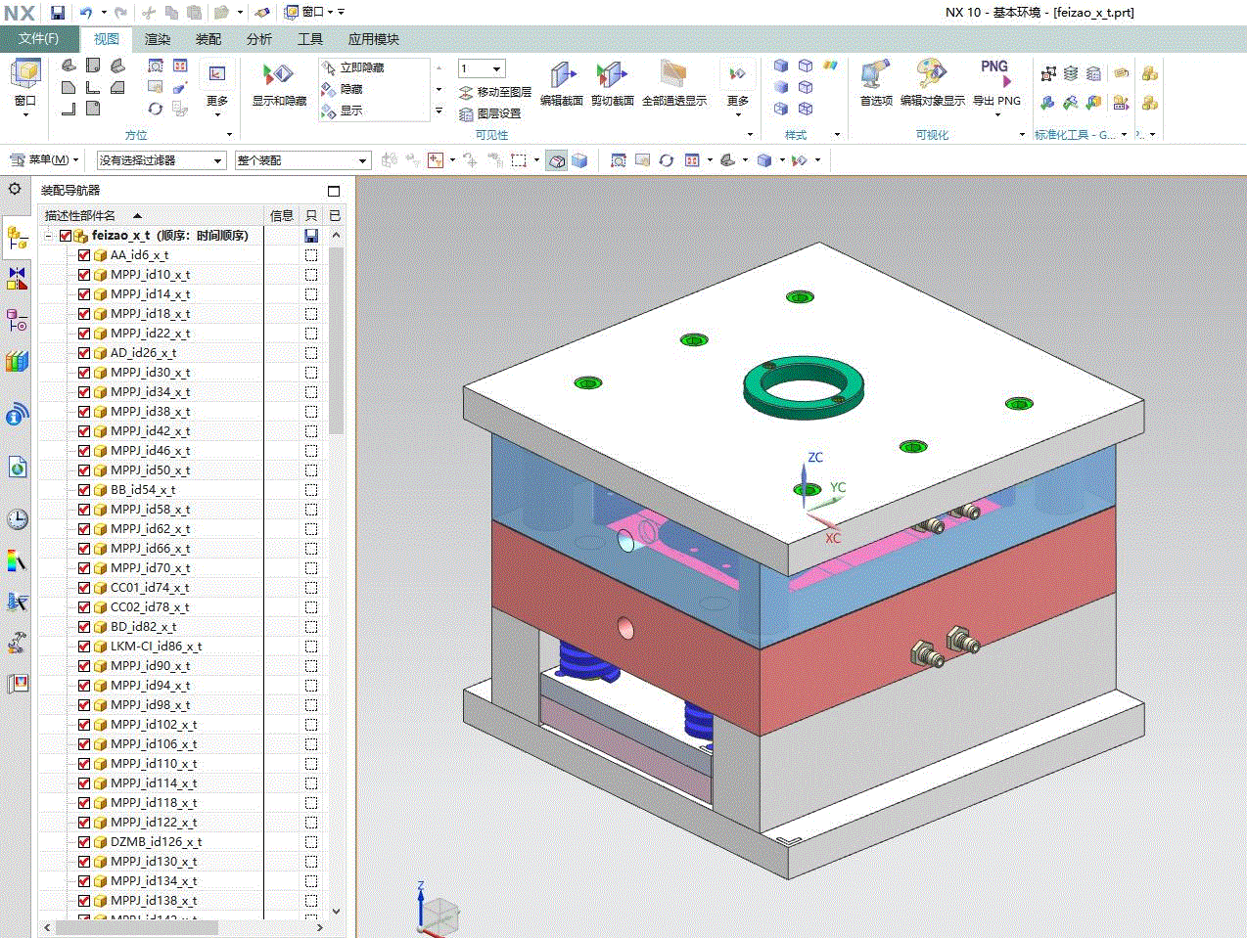Open the History clock icon in sidebar
Screen dimensions: 1247x938
pyautogui.click(x=17, y=519)
